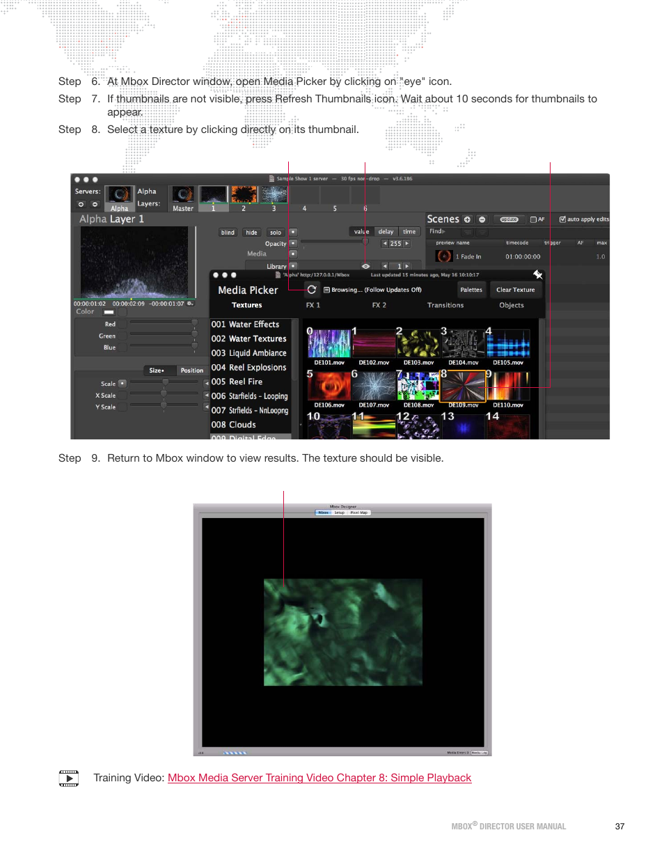
Task: Select the delay mode tab
Action: click(386, 232)
